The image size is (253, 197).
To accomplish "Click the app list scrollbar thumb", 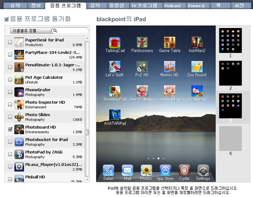I will click(x=87, y=132).
